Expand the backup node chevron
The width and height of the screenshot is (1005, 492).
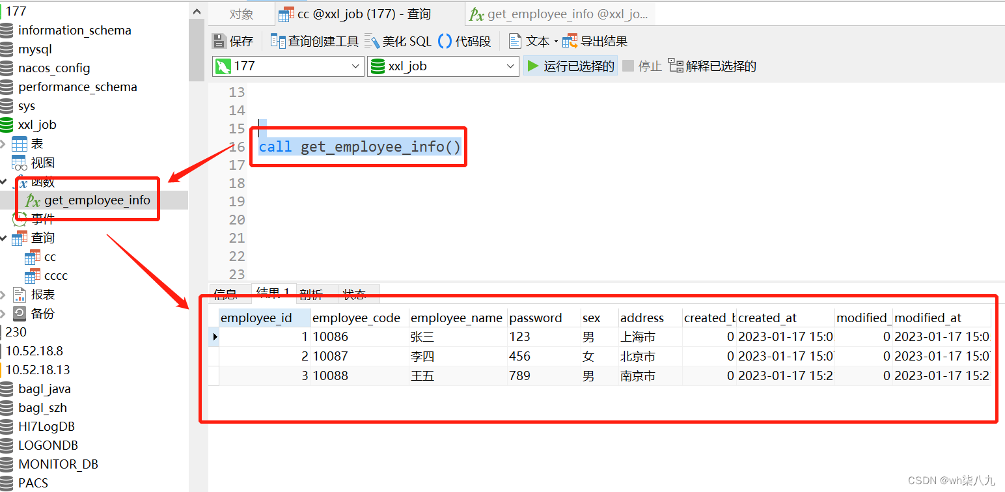(x=3, y=314)
